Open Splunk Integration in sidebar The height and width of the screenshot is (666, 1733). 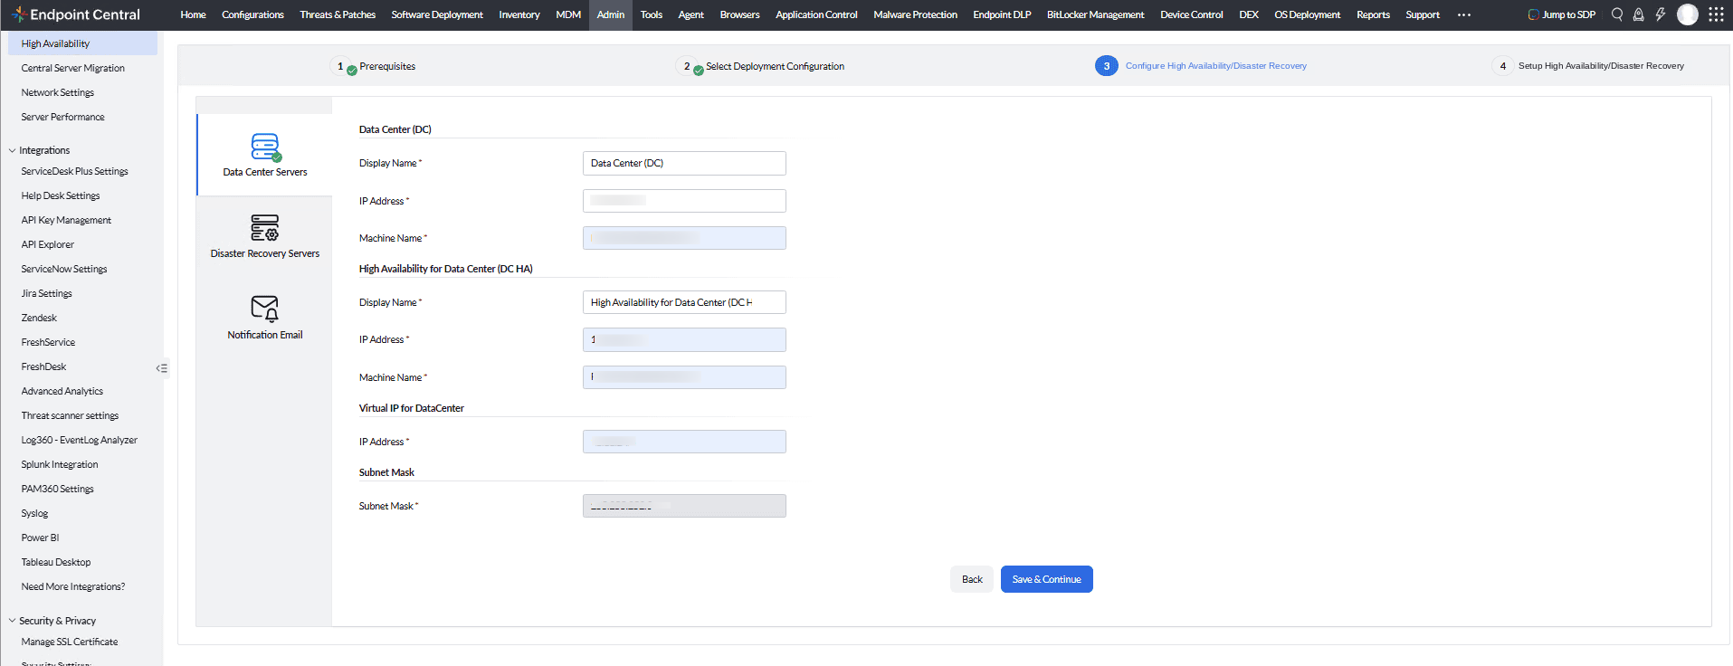tap(60, 464)
